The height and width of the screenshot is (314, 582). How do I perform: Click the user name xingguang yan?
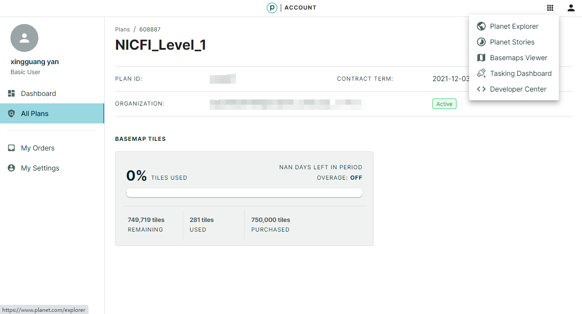tap(34, 62)
